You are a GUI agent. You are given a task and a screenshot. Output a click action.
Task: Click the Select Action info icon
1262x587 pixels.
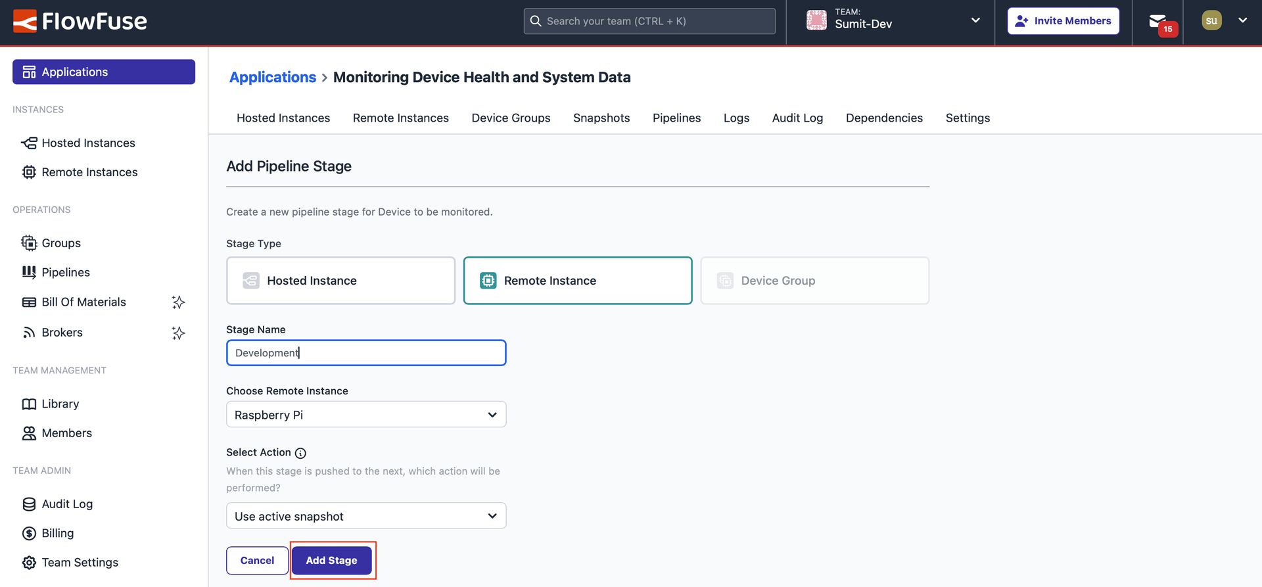pyautogui.click(x=300, y=453)
